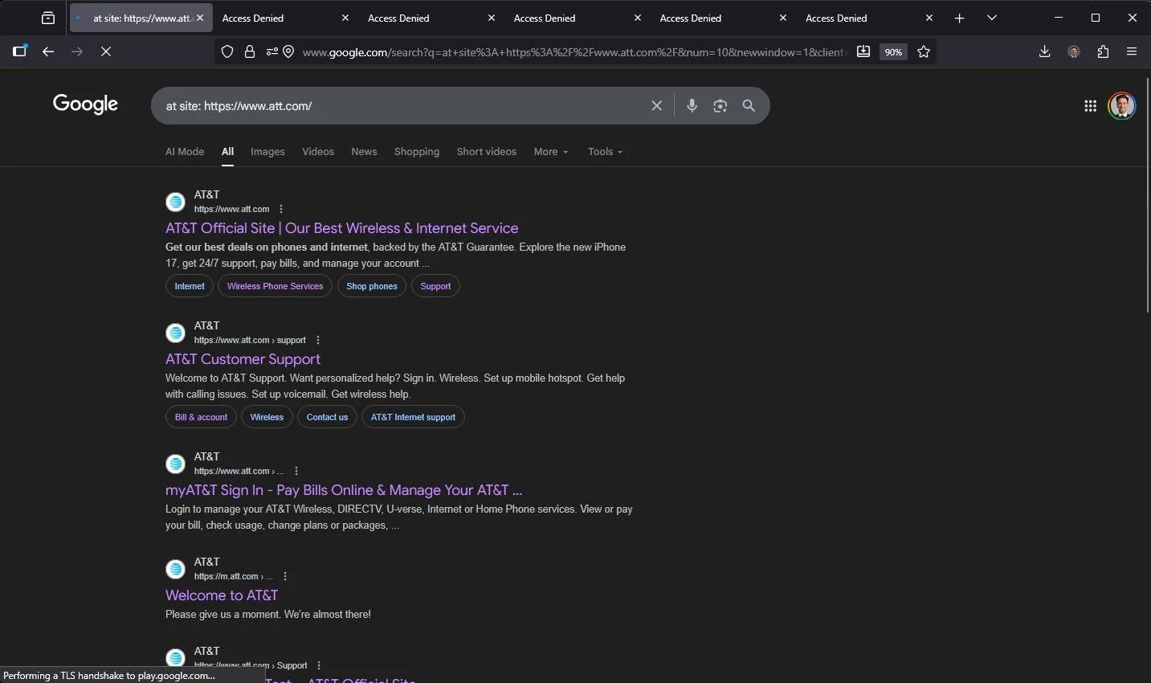Image resolution: width=1151 pixels, height=683 pixels.
Task: Click the Wireless Phone Services chip
Action: click(275, 286)
